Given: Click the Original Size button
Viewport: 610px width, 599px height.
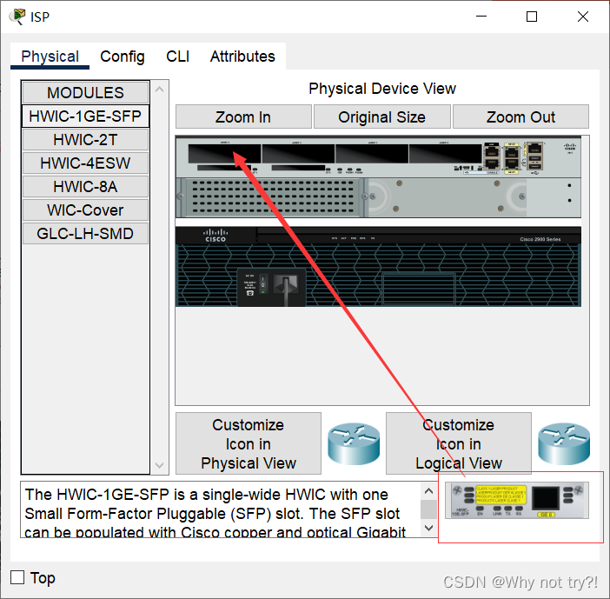Looking at the screenshot, I should 382,116.
